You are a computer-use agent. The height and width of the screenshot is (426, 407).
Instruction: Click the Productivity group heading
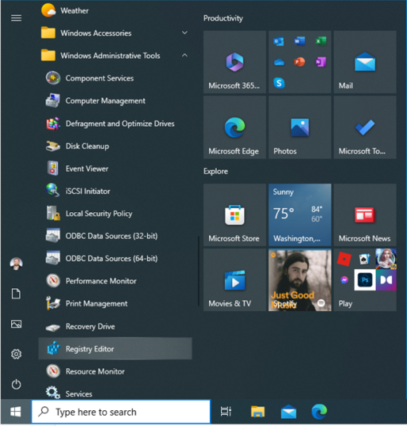point(223,18)
